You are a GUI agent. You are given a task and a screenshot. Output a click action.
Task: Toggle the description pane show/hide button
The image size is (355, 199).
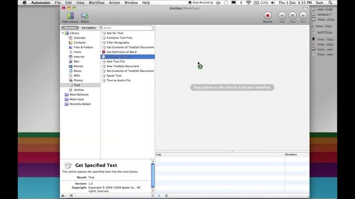click(x=71, y=196)
